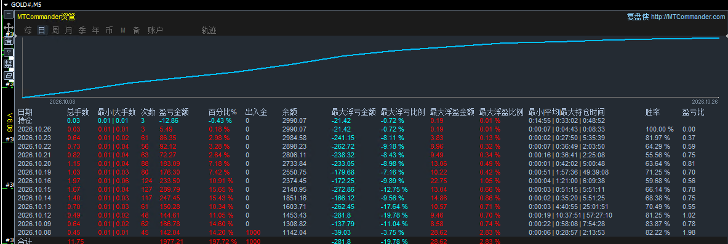Image resolution: width=728 pixels, height=244 pixels.
Task: Click the MTCommander资管 title
Action: coord(46,17)
